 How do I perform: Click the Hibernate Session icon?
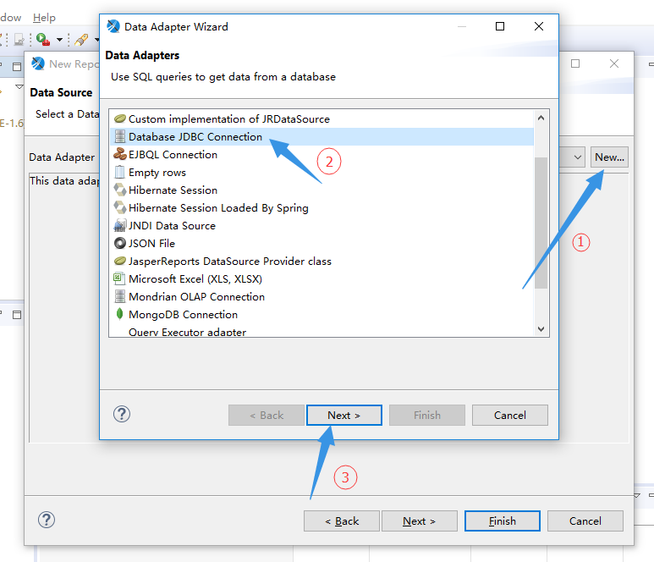[x=119, y=190]
